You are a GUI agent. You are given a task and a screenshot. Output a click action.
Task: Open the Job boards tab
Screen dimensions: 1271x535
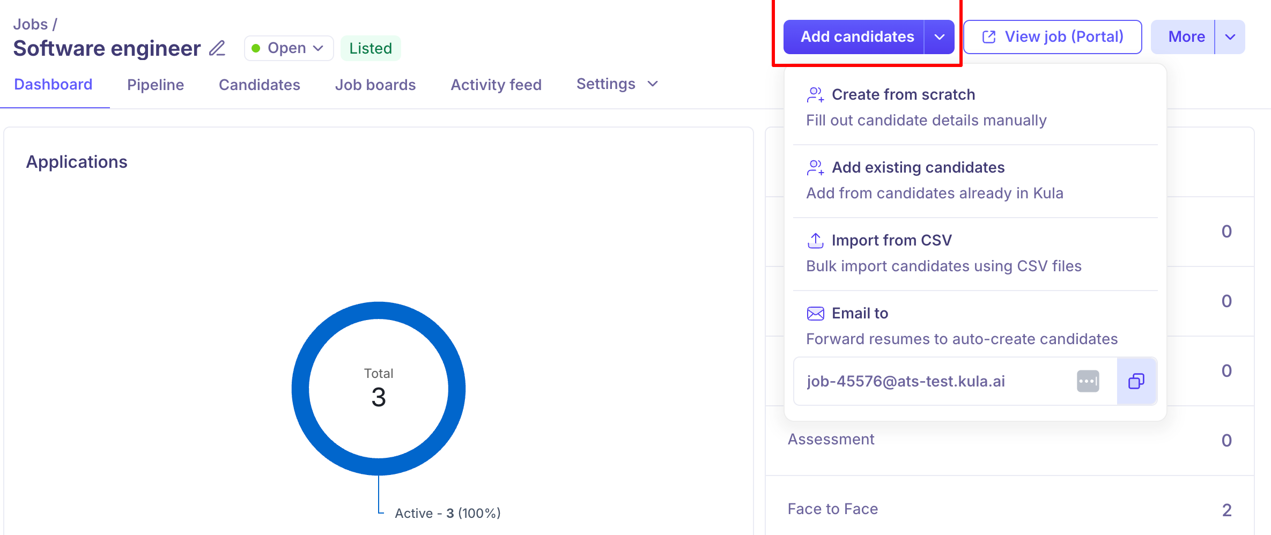[x=375, y=85]
